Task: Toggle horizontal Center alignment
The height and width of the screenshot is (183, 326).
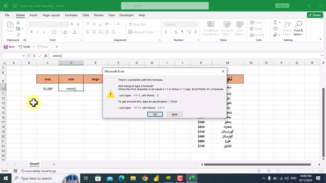Action: 94,32
